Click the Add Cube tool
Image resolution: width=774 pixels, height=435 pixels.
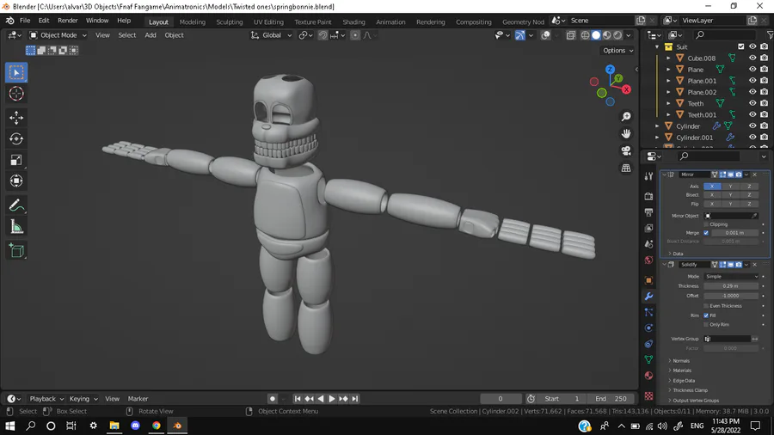click(x=16, y=251)
